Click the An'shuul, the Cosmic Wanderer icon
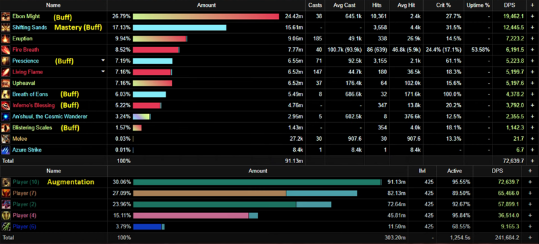The height and width of the screenshot is (244, 539). point(5,117)
